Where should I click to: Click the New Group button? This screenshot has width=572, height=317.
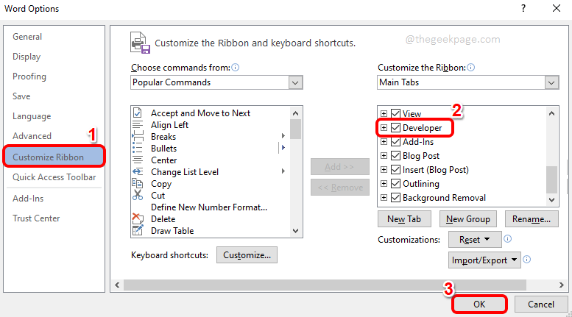coord(466,219)
